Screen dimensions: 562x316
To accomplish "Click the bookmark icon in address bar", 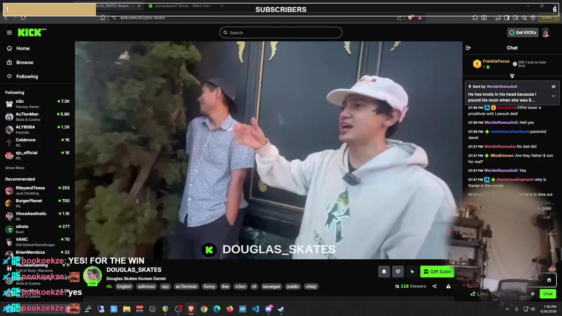I will coord(102,18).
